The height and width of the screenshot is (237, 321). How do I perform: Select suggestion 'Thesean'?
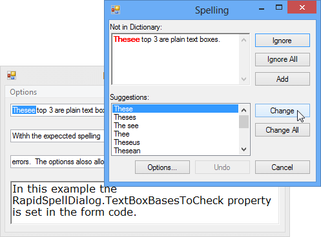(x=175, y=151)
